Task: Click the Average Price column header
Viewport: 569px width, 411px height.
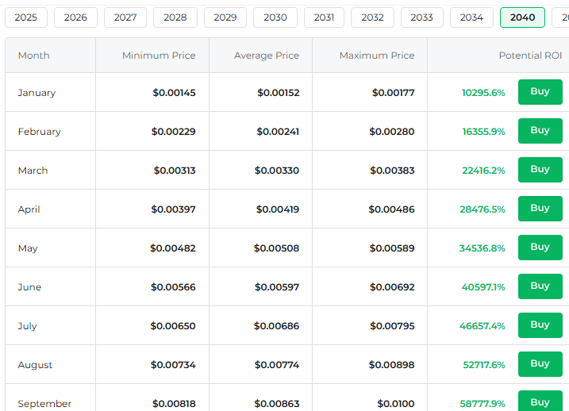Action: tap(267, 56)
